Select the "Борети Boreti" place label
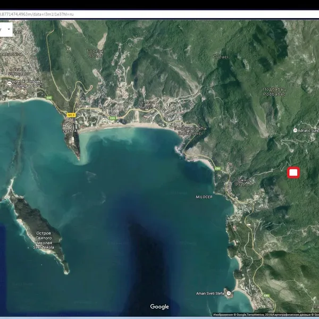The height and width of the screenshot is (319, 319). point(95,53)
